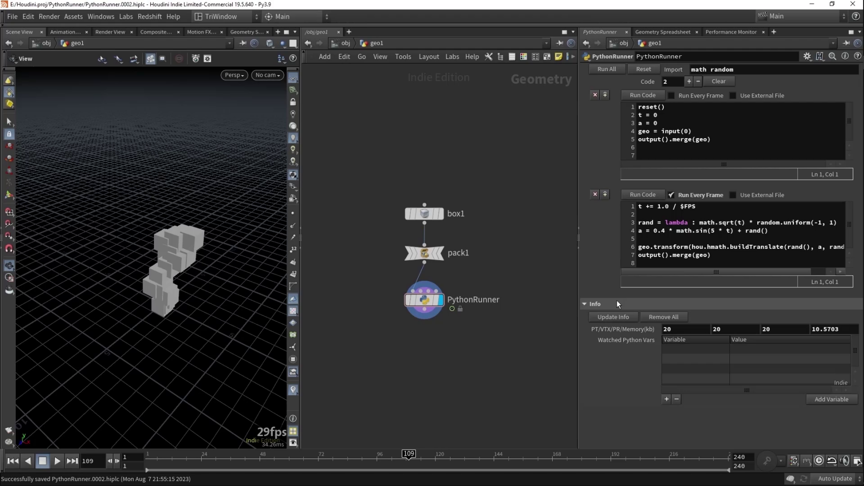Viewport: 864px width, 486px height.
Task: Select the box1 node icon
Action: [424, 214]
